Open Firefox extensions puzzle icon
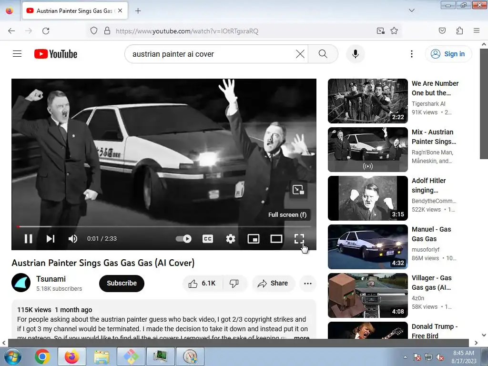 (459, 30)
